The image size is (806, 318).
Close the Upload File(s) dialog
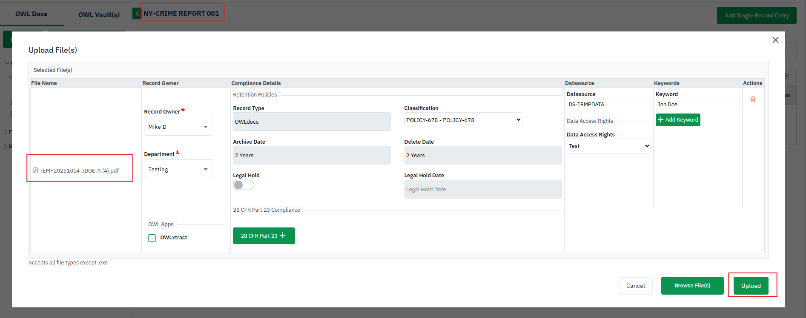(x=775, y=40)
